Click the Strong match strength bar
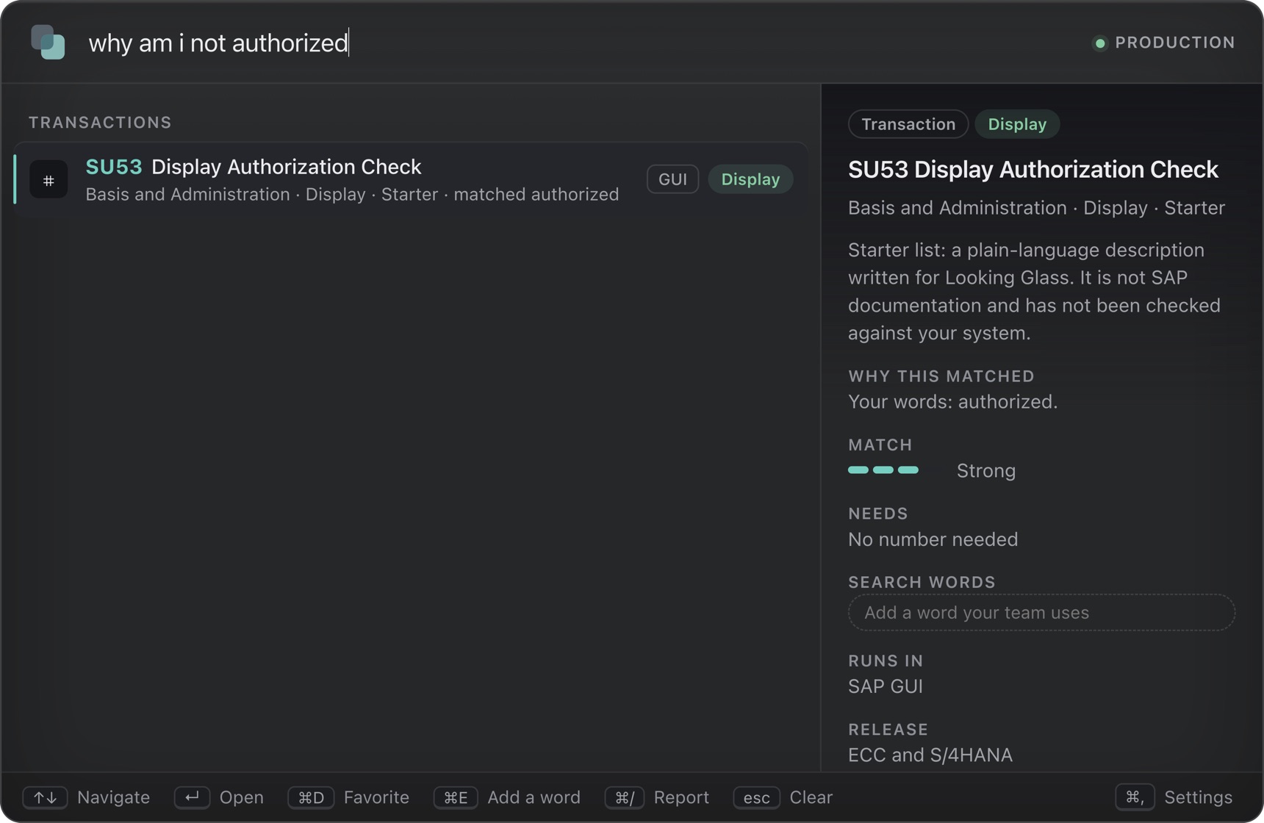Image resolution: width=1264 pixels, height=823 pixels. (x=883, y=470)
